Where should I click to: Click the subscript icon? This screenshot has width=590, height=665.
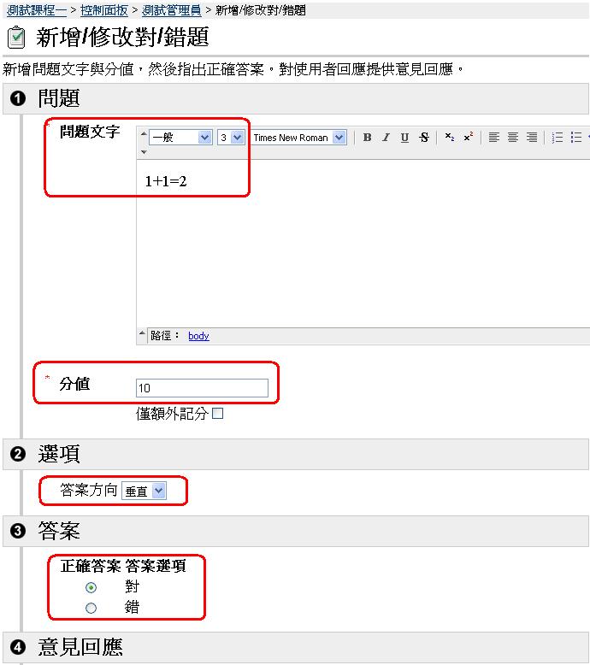coord(450,138)
